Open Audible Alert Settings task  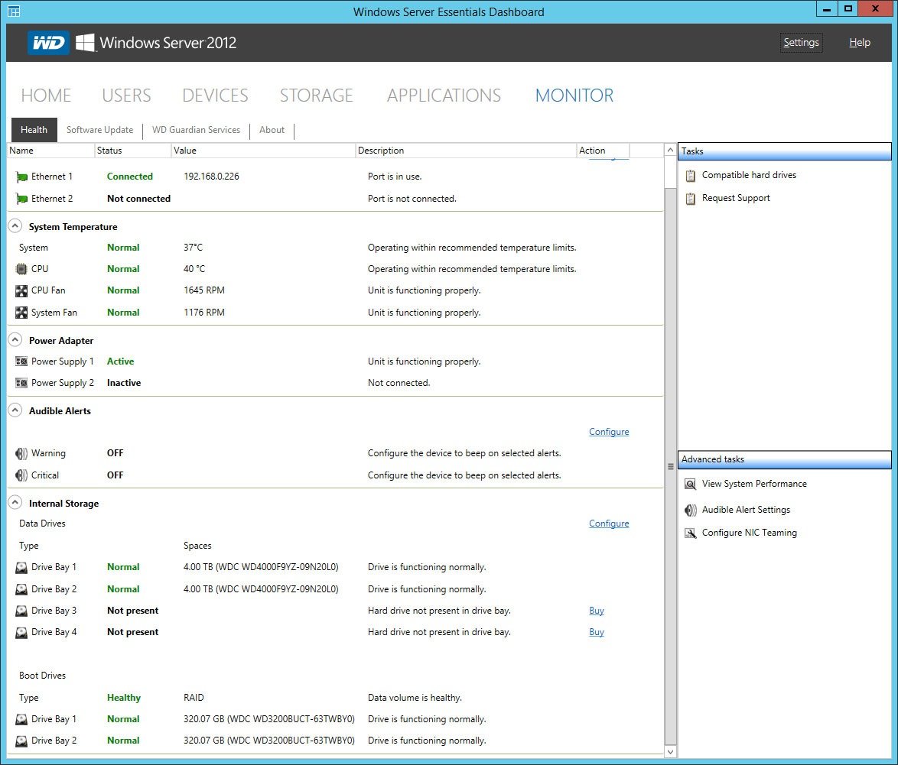(x=746, y=510)
